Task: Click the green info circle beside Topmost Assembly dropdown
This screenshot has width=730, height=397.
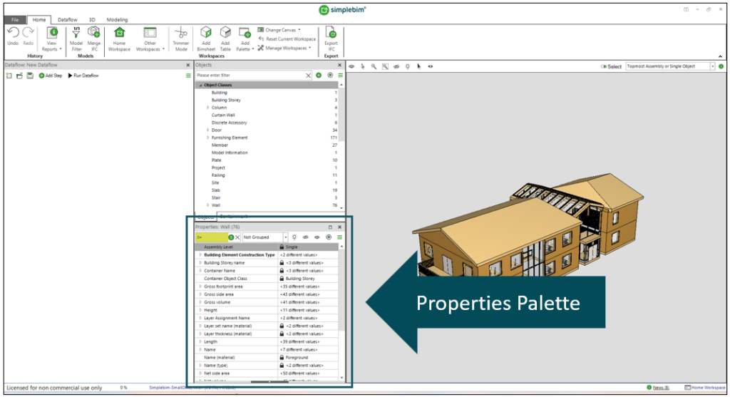Action: 721,66
